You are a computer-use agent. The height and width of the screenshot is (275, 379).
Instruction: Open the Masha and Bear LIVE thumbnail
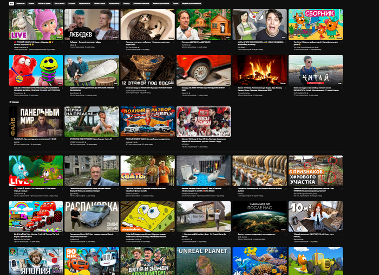pyautogui.click(x=36, y=24)
